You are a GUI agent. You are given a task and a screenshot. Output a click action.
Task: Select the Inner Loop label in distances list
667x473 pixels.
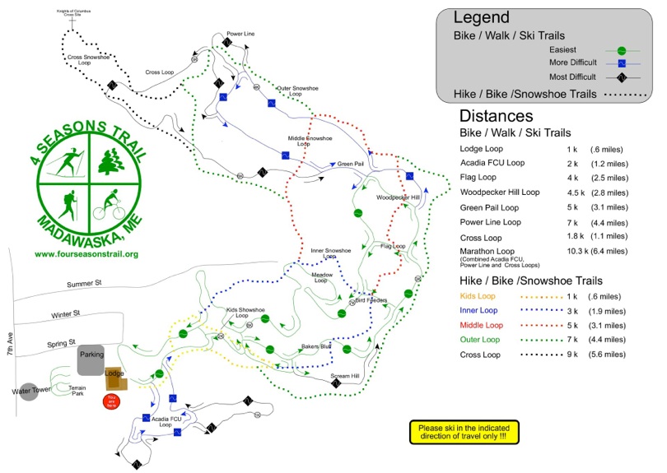(x=478, y=311)
